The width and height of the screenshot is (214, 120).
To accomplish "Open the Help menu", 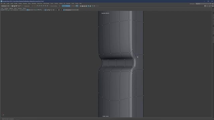I will (81, 3).
